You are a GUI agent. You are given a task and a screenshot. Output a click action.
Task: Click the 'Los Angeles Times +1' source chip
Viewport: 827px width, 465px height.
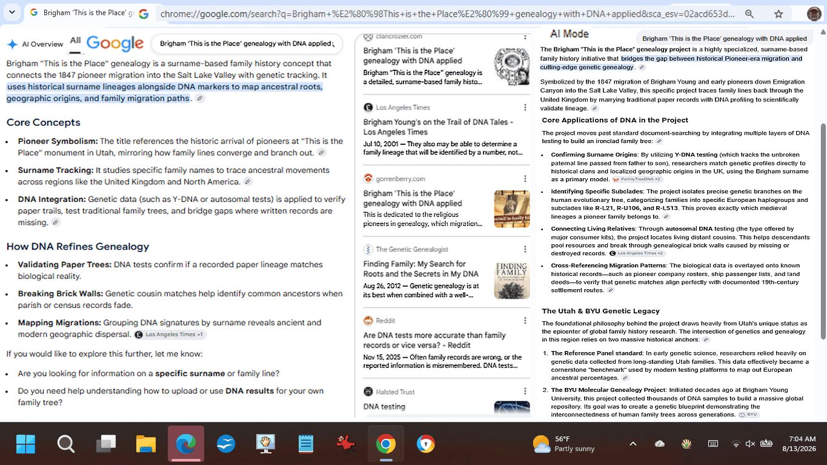(170, 335)
